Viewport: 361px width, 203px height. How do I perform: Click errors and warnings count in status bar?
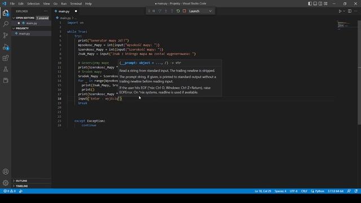pos(10,191)
